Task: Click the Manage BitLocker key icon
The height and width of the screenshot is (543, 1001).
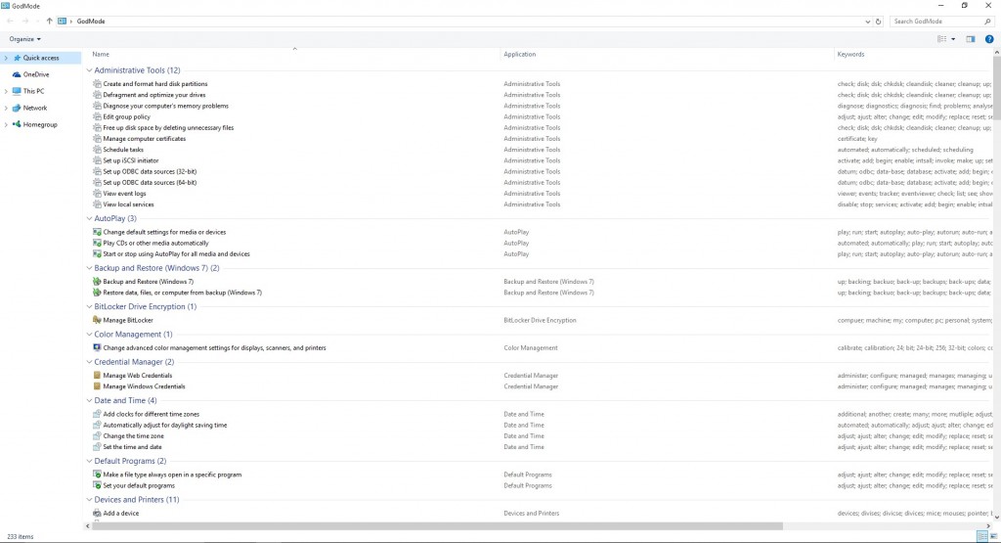Action: [x=97, y=320]
